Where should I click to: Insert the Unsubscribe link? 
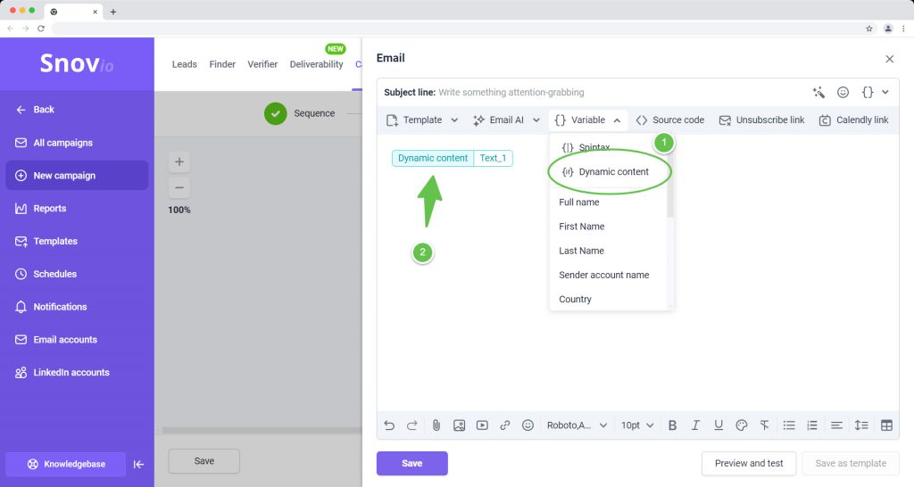point(761,120)
